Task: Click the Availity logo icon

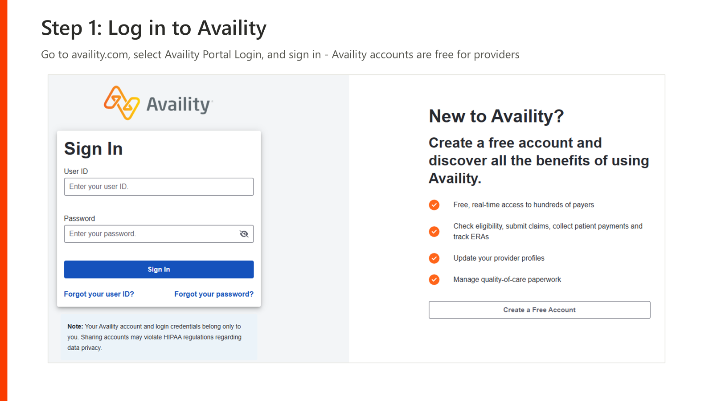Action: coord(122,103)
